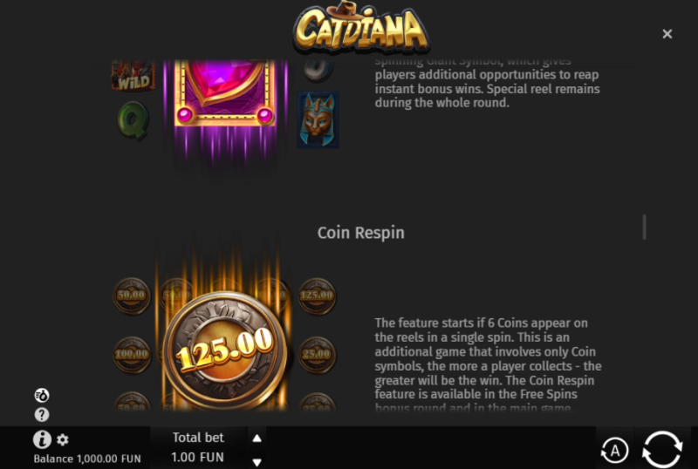Click the Balance 1,000.00 FUN display
The width and height of the screenshot is (698, 469).
pos(87,459)
